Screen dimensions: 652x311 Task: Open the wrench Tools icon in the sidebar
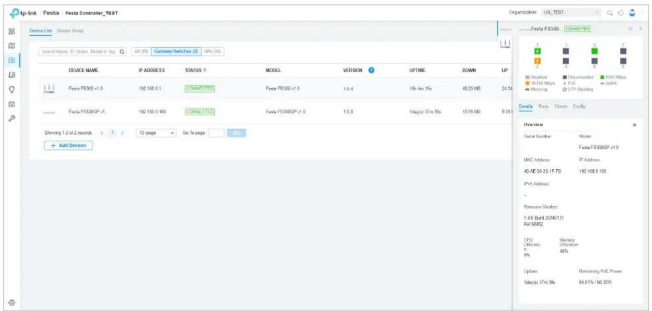11,118
